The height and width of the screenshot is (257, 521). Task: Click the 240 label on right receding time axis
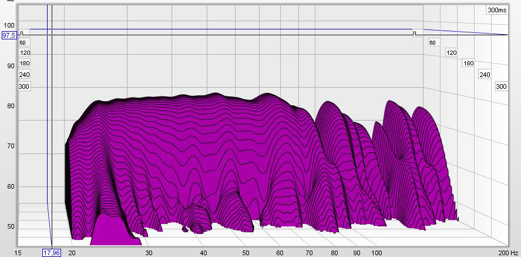click(x=485, y=75)
